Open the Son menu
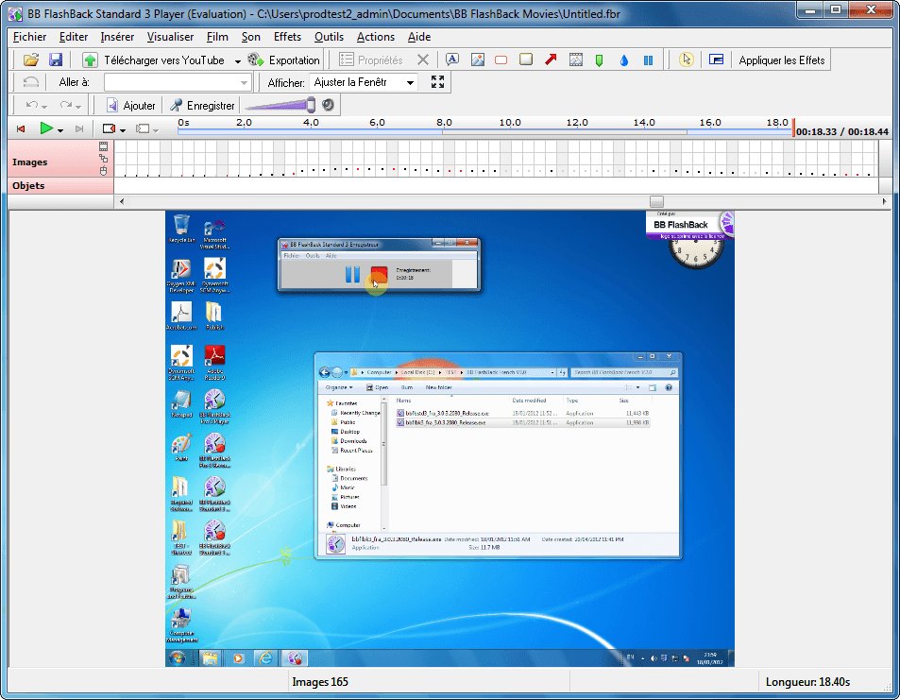 [251, 37]
